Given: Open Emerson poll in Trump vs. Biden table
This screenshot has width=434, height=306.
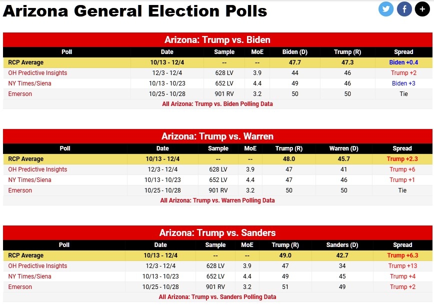Looking at the screenshot, I should [x=20, y=94].
